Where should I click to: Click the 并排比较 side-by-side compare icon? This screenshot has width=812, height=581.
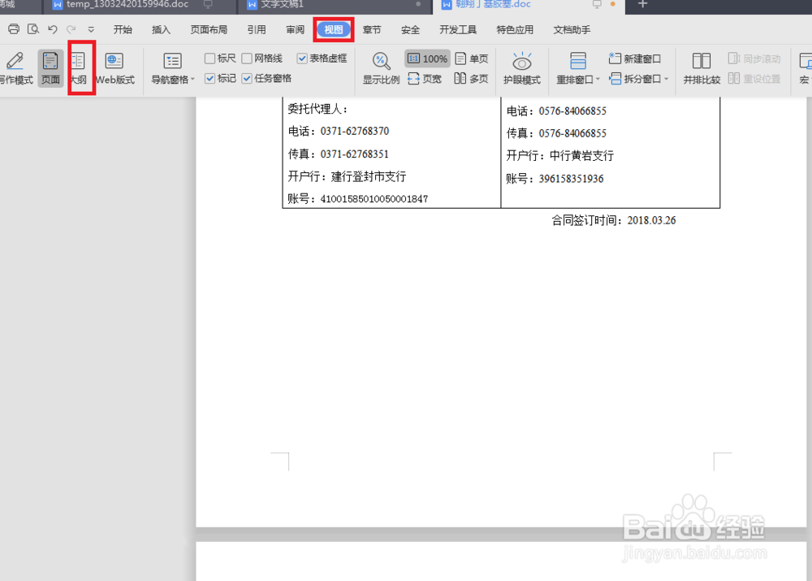click(x=701, y=68)
